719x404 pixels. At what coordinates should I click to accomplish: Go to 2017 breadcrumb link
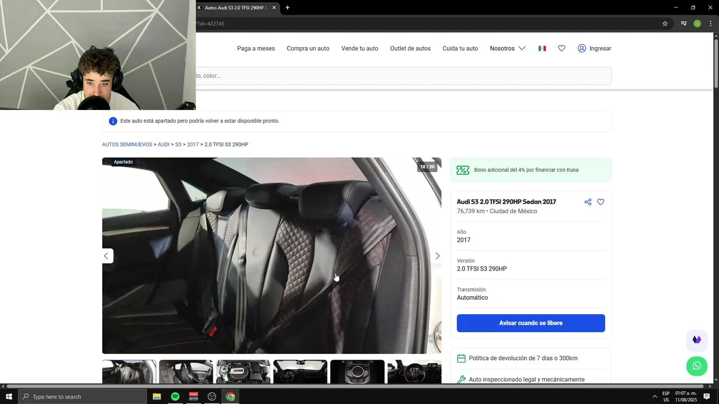tap(193, 145)
